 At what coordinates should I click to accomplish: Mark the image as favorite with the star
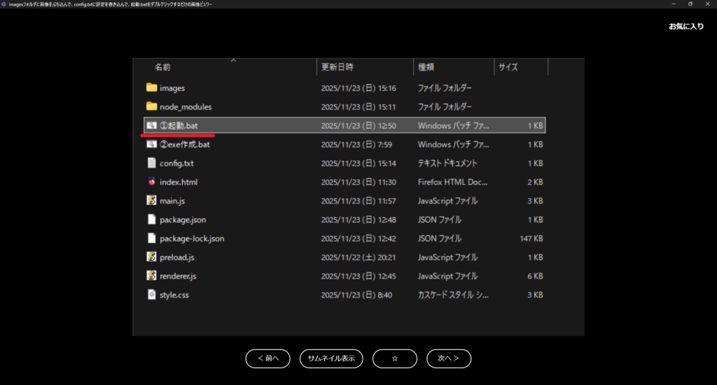pos(395,358)
